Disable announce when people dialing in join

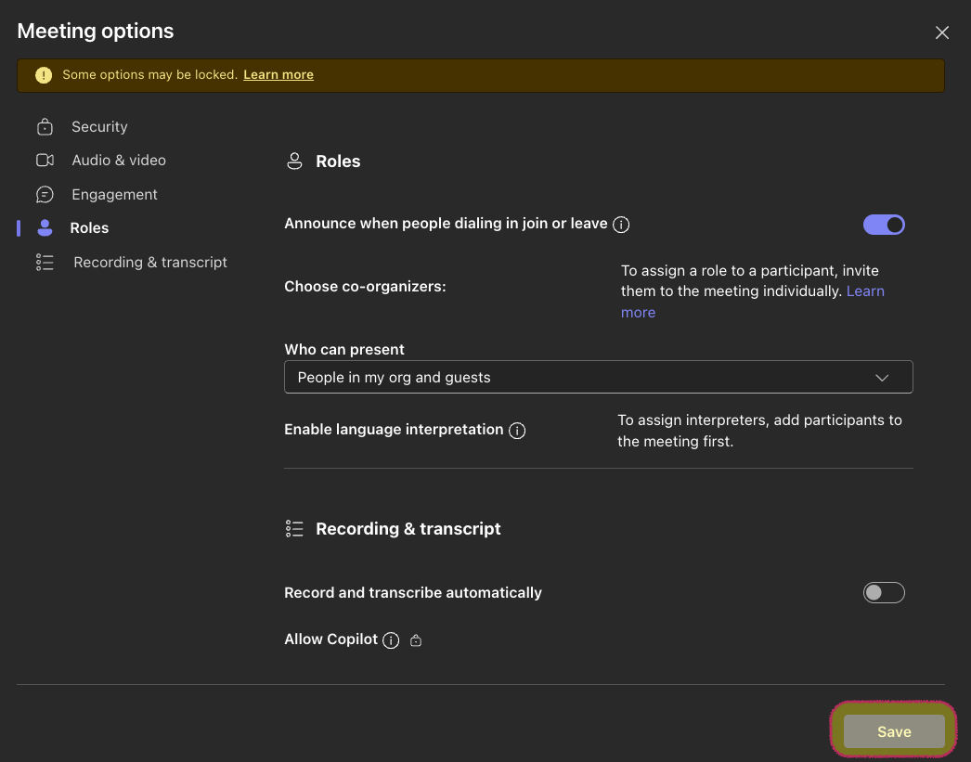click(x=884, y=225)
